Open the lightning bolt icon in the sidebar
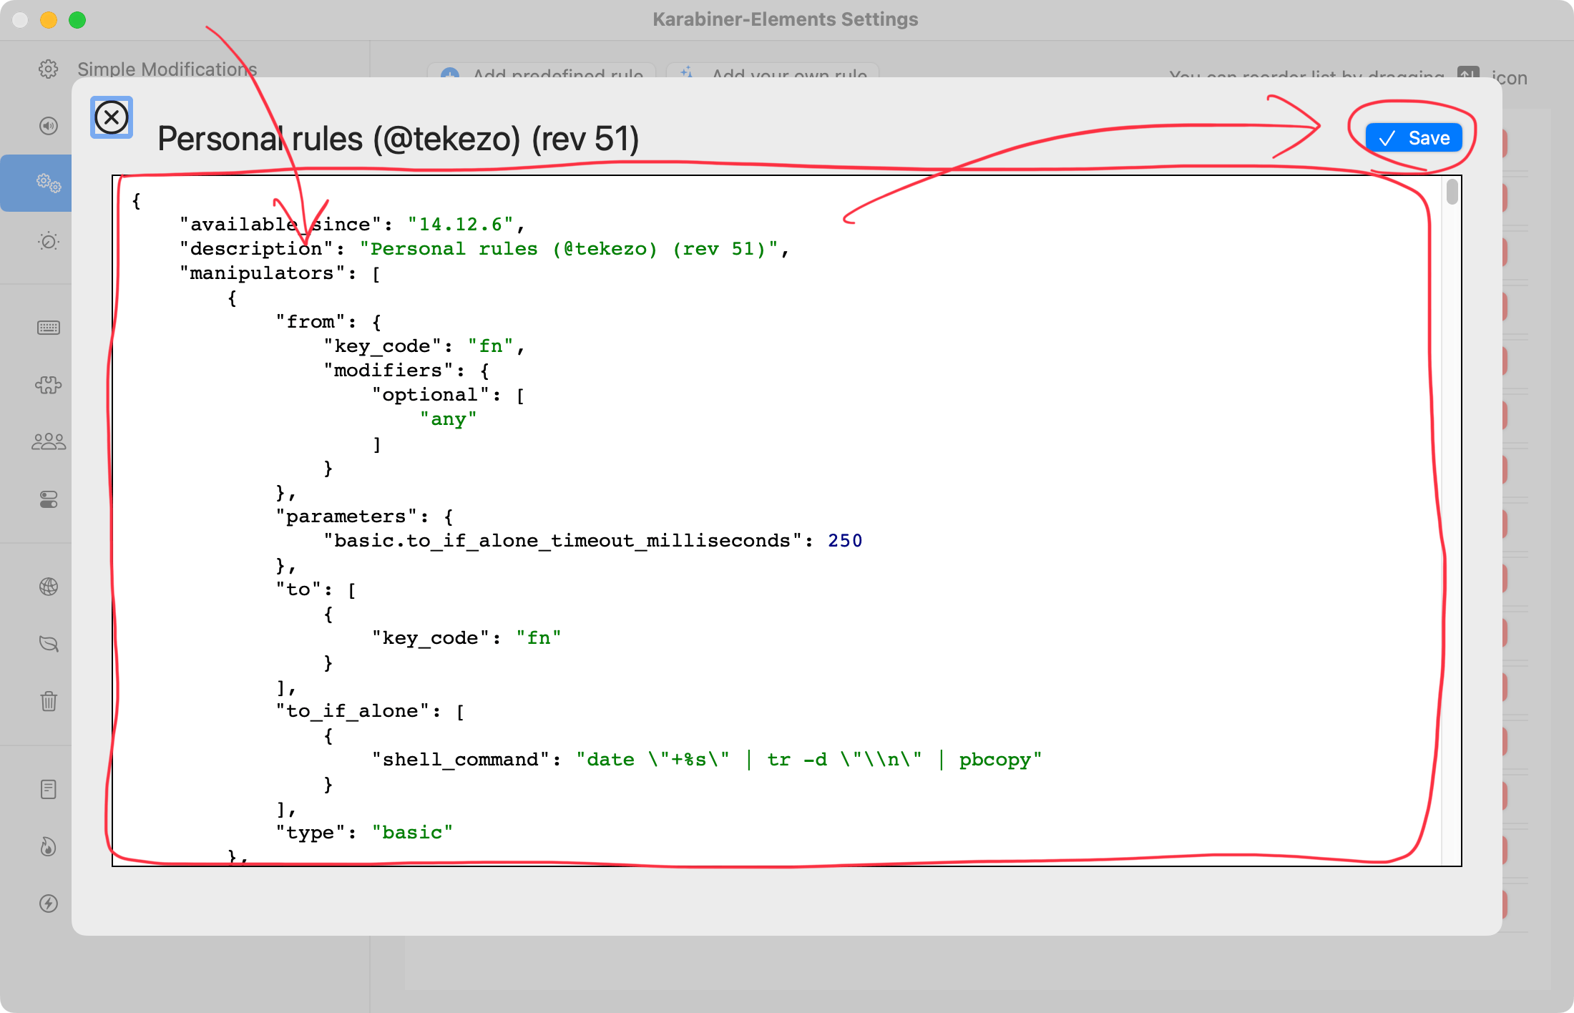Image resolution: width=1574 pixels, height=1013 pixels. pos(48,904)
